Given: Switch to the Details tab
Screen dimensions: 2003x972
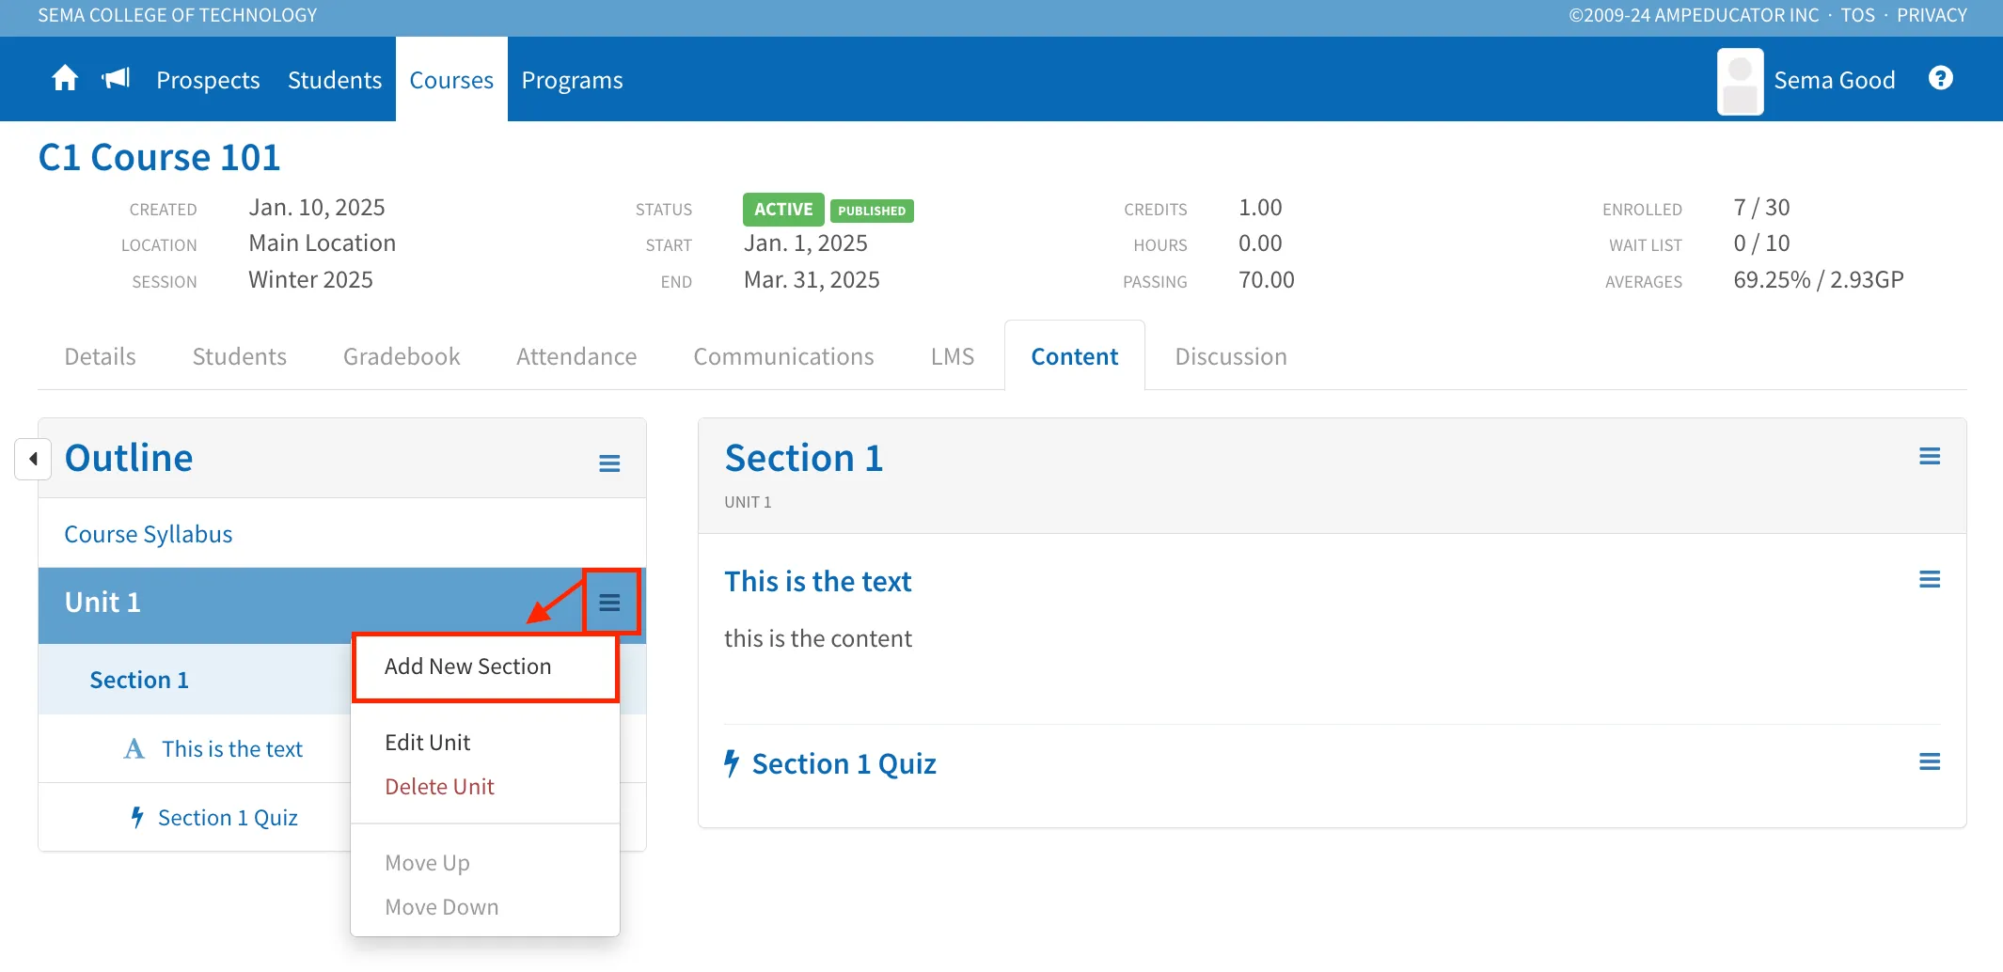Looking at the screenshot, I should point(101,356).
